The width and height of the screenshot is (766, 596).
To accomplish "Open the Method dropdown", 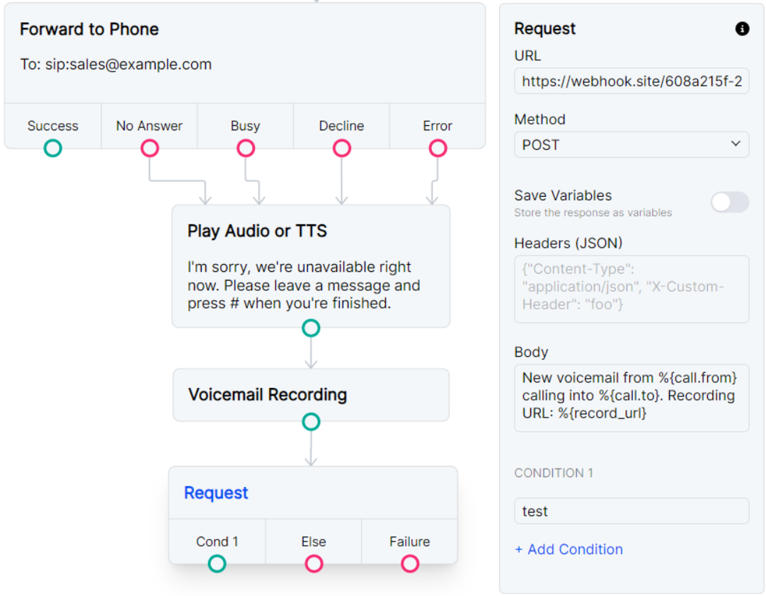I will (631, 144).
